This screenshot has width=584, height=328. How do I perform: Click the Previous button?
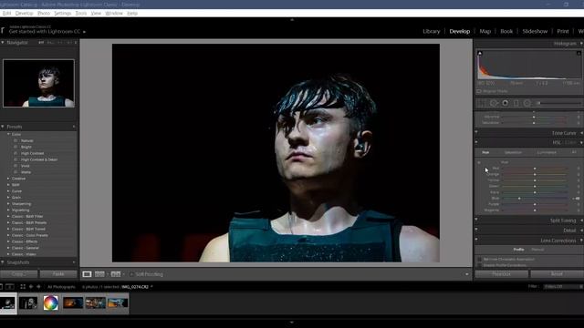[x=501, y=274]
